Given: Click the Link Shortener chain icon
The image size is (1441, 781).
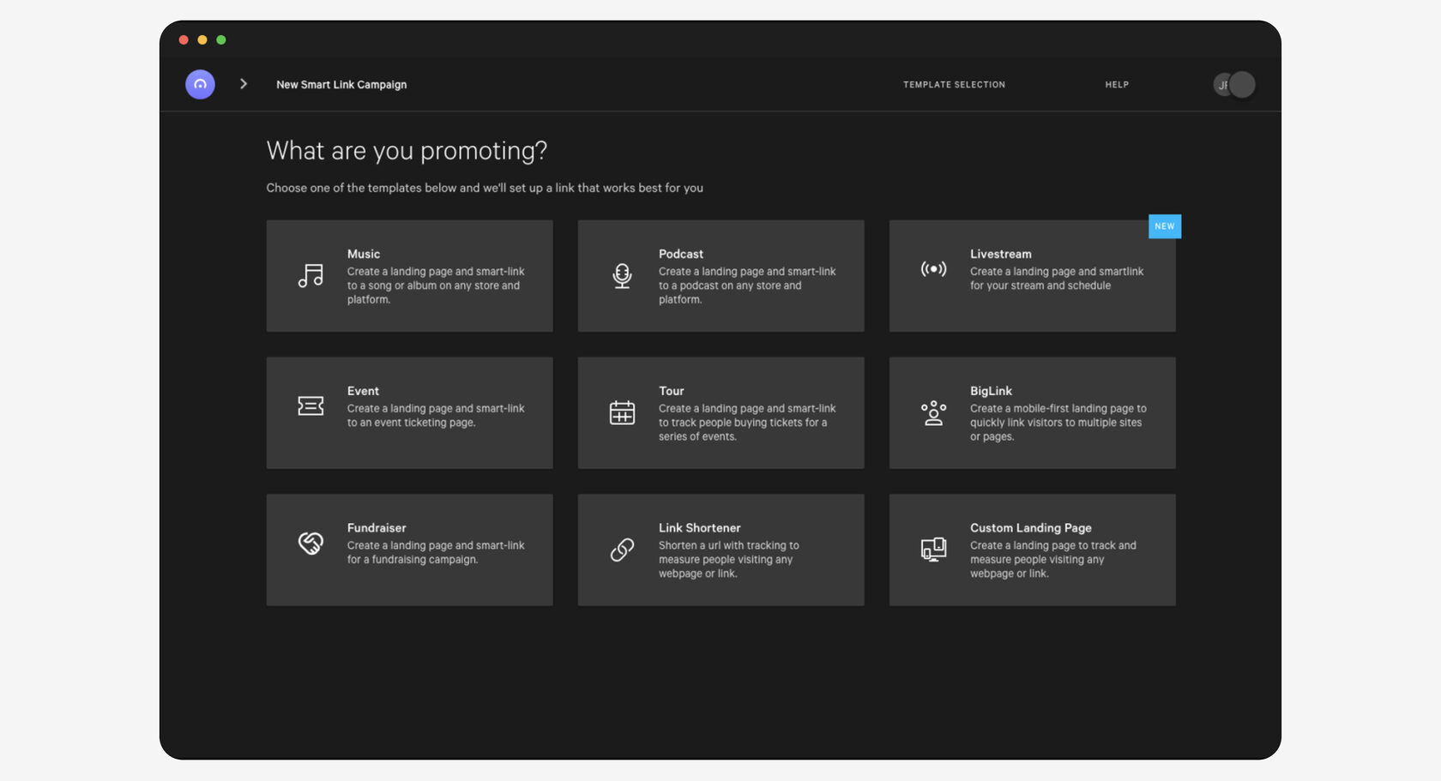Looking at the screenshot, I should point(622,550).
